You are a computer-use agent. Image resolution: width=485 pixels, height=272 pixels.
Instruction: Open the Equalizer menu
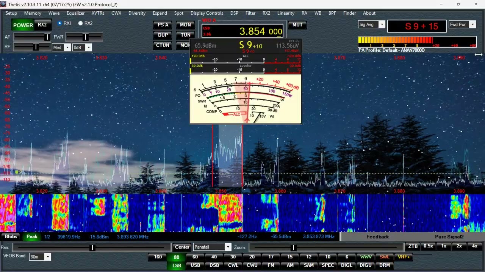pyautogui.click(x=75, y=13)
